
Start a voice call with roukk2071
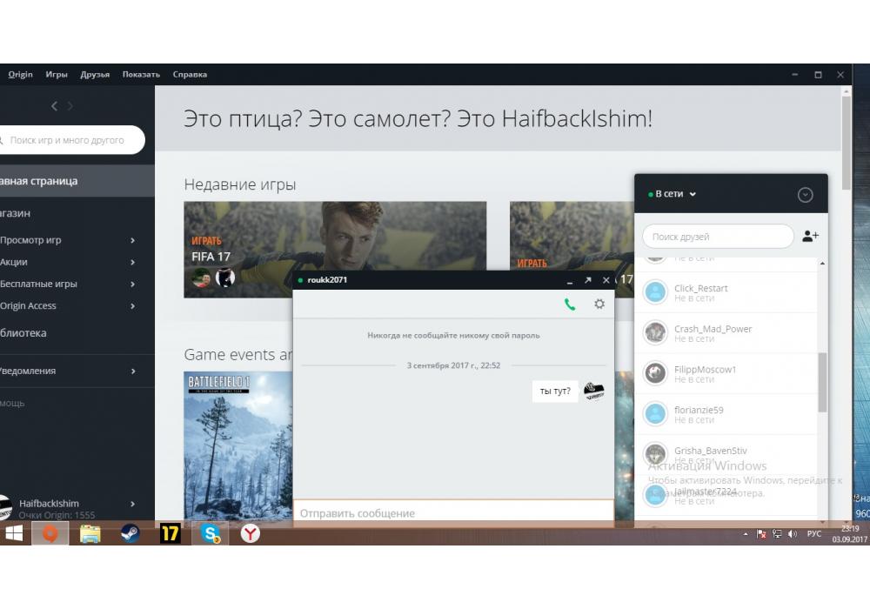(x=570, y=304)
